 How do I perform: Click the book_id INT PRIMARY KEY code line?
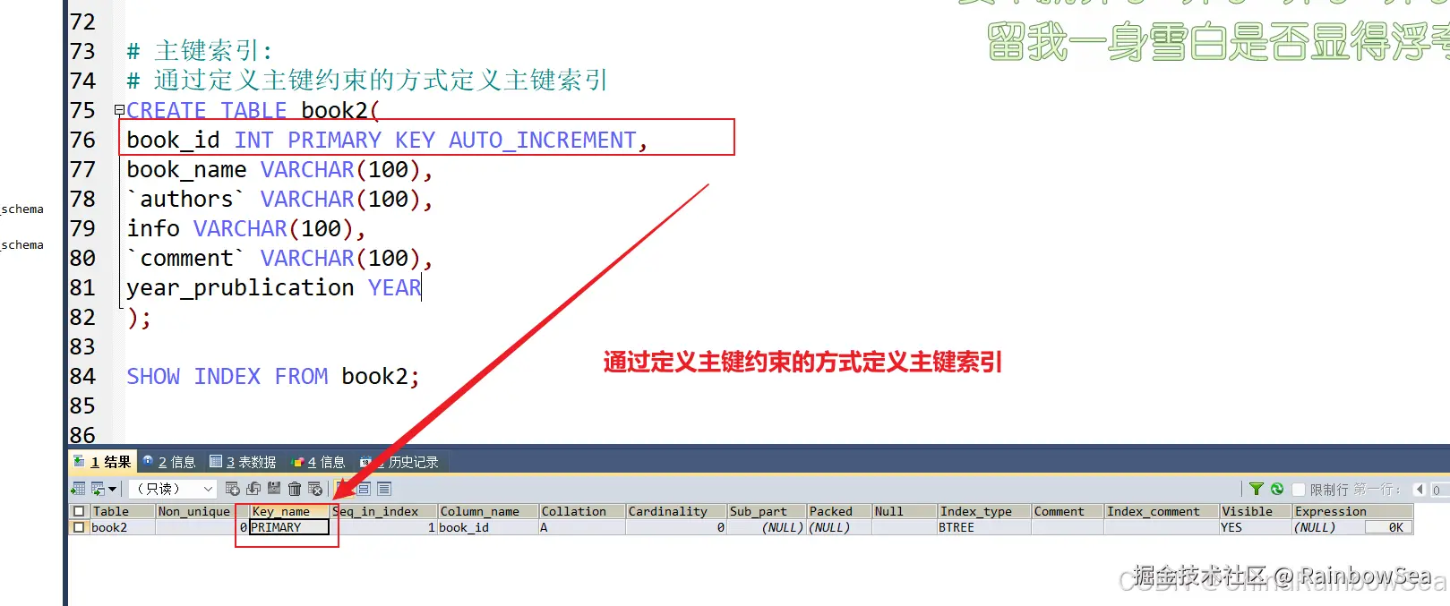[x=387, y=140]
